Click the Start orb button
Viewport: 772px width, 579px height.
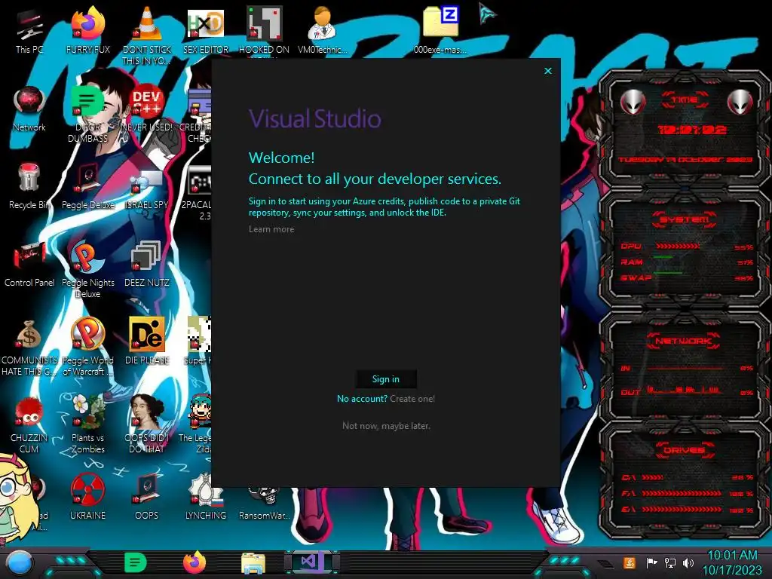pos(20,563)
